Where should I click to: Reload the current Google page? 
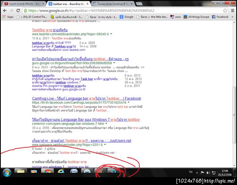(18, 11)
